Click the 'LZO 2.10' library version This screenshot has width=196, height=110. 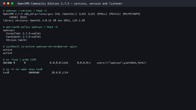(x=79, y=21)
